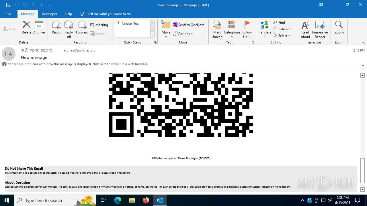Click Find in Editing group

pyautogui.click(x=279, y=23)
